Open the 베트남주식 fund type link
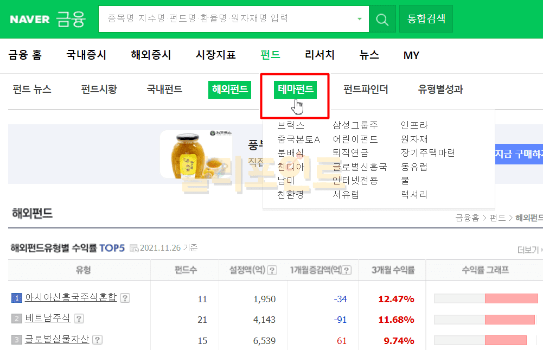The height and width of the screenshot is (350, 543). (47, 319)
